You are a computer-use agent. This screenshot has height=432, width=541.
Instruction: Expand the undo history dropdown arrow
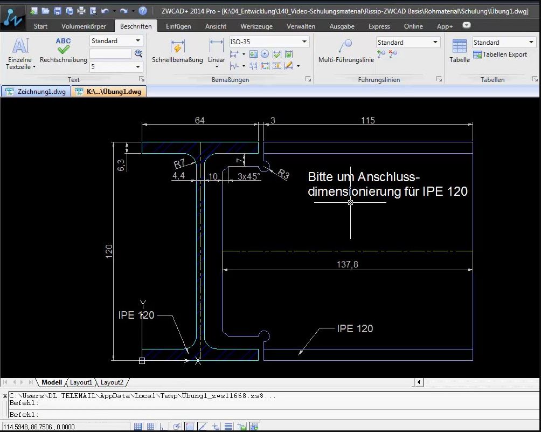click(x=114, y=11)
